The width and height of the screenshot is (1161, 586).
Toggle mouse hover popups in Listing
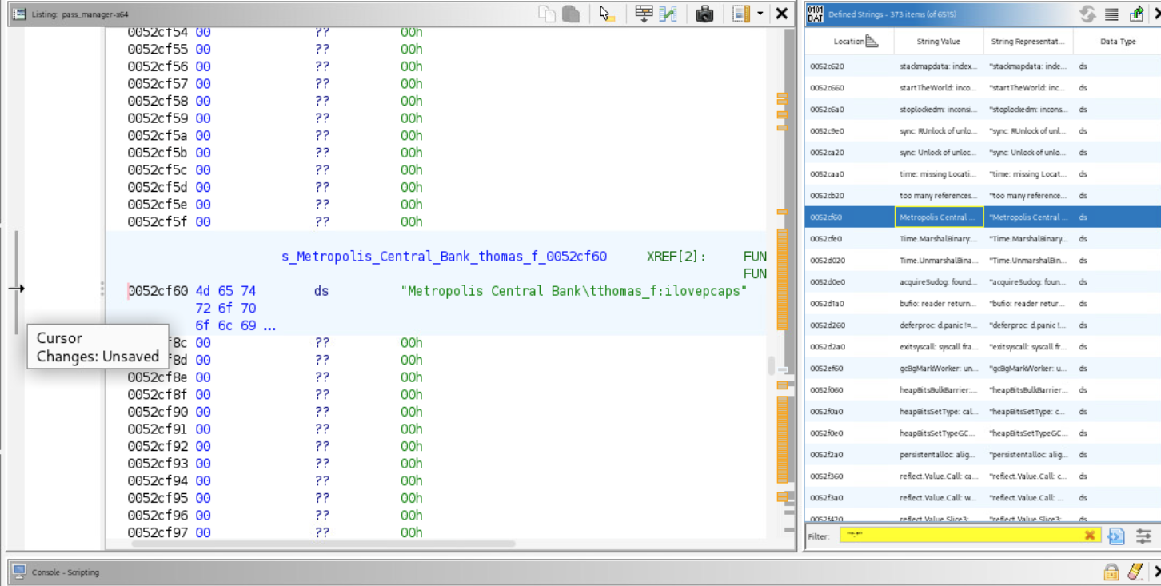tap(607, 14)
